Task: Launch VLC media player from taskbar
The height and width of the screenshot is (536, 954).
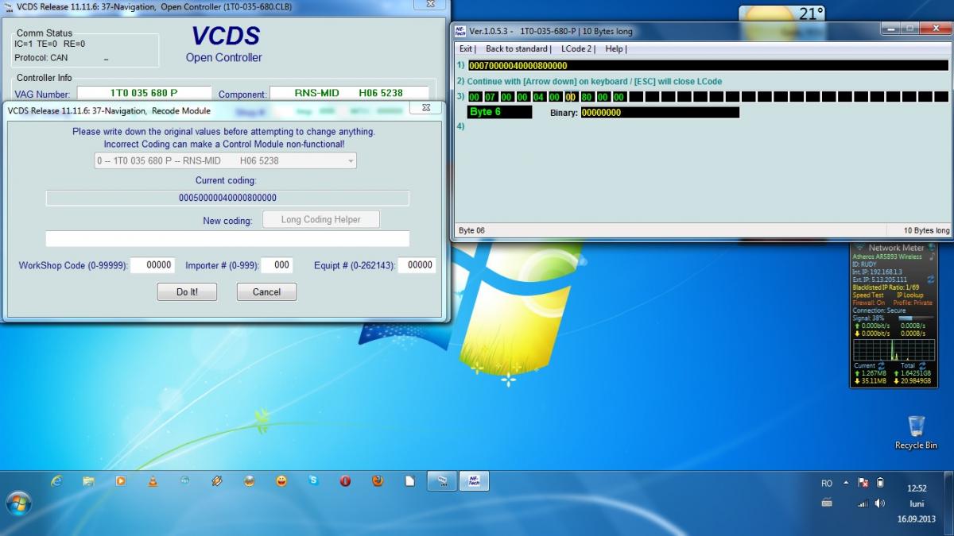Action: 153,481
